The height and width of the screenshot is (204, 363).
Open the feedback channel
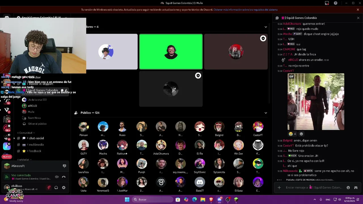point(35,151)
